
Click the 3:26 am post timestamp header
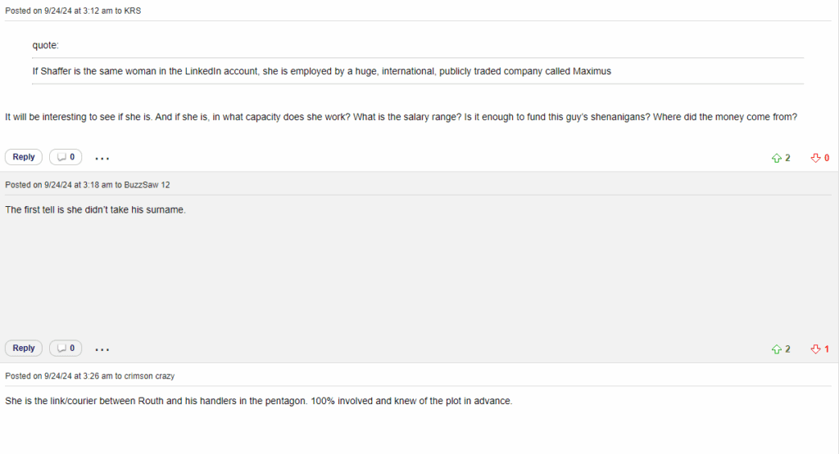tap(89, 376)
